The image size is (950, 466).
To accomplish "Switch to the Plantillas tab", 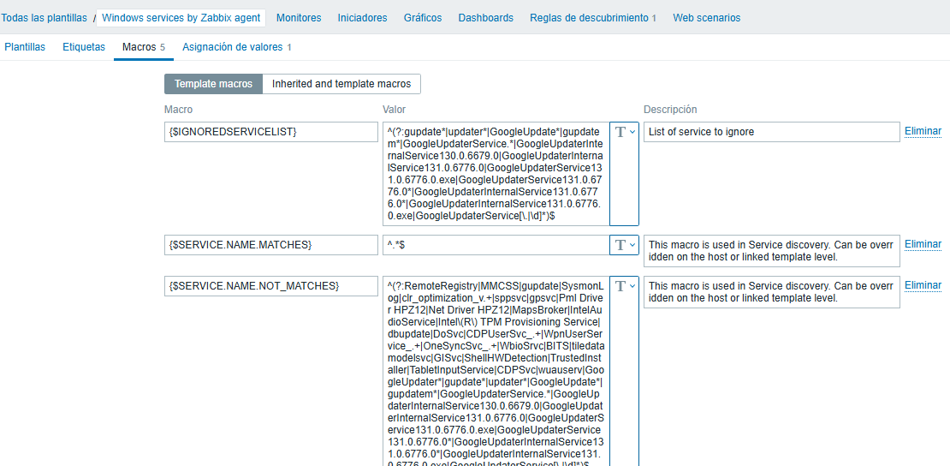I will point(25,47).
